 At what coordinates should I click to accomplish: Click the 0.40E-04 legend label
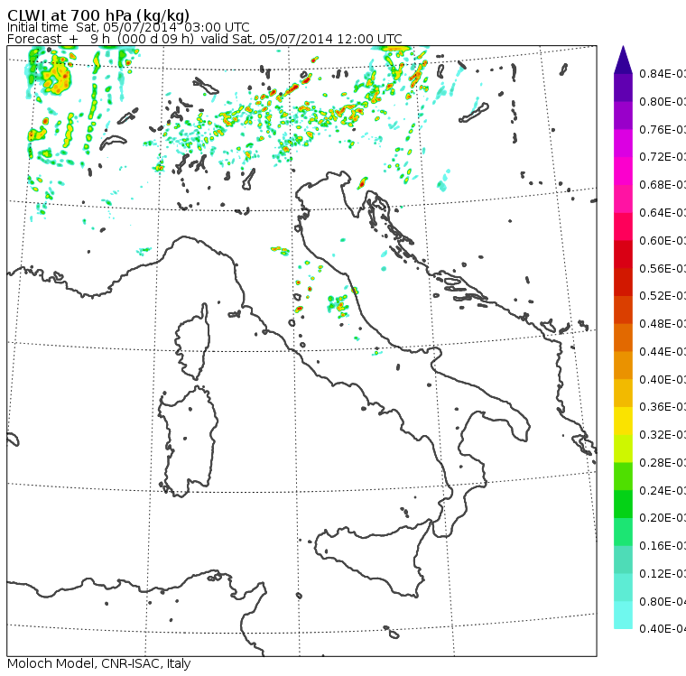[x=663, y=630]
